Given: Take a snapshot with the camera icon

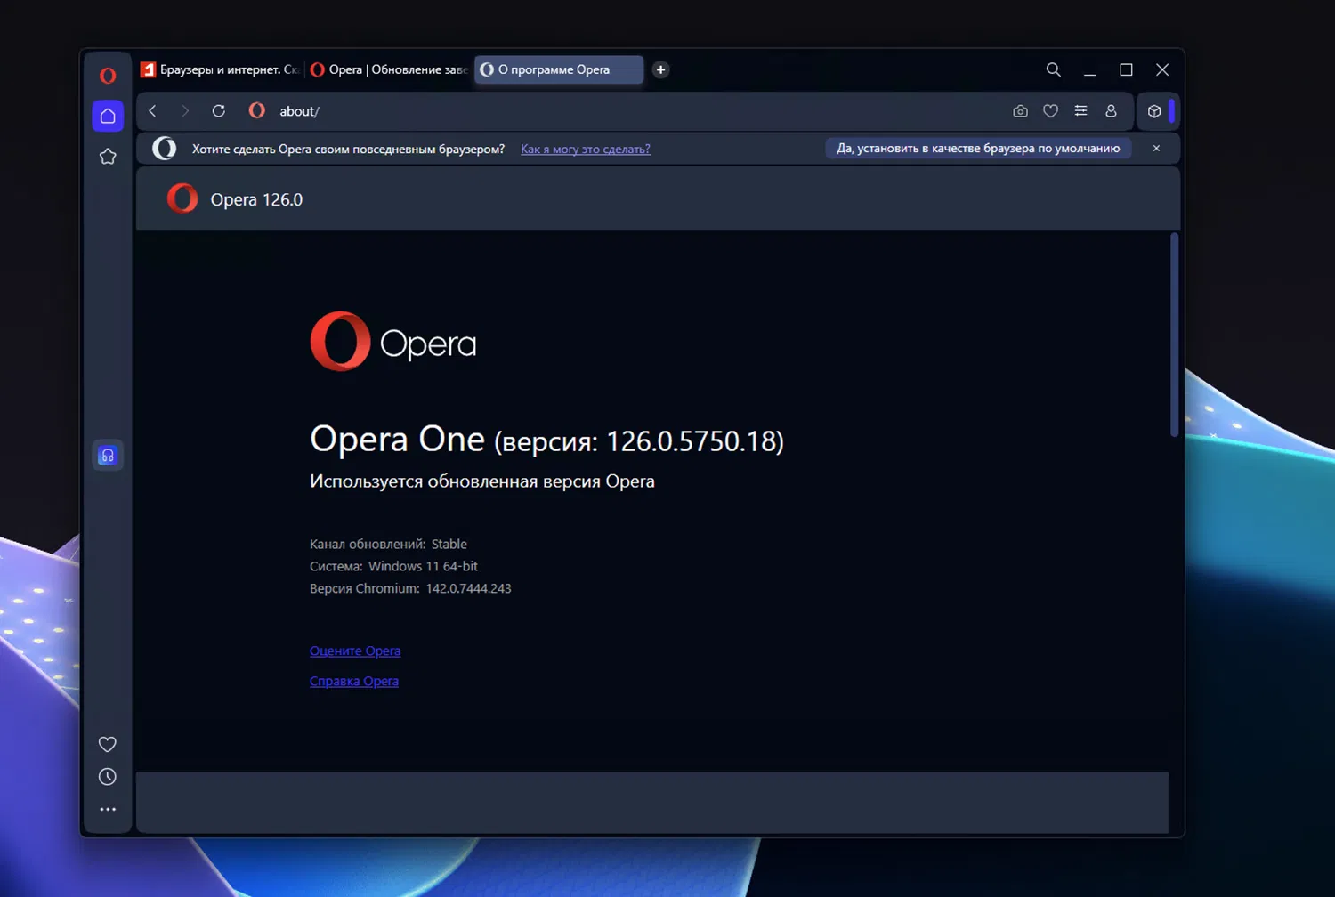Looking at the screenshot, I should point(1020,111).
